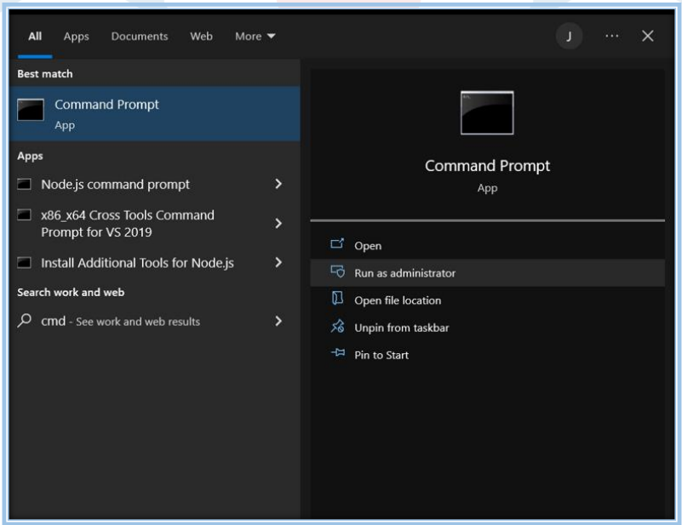Screen dimensions: 682x525
Task: Click the Open file location icon
Action: [x=337, y=300]
